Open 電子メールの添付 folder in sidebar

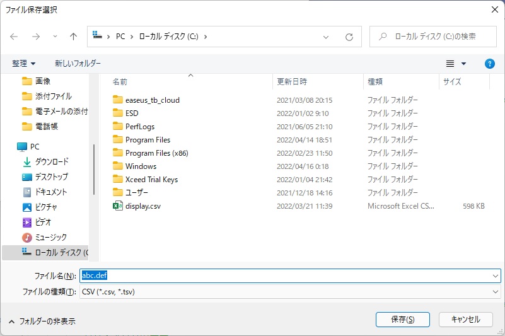(55, 112)
